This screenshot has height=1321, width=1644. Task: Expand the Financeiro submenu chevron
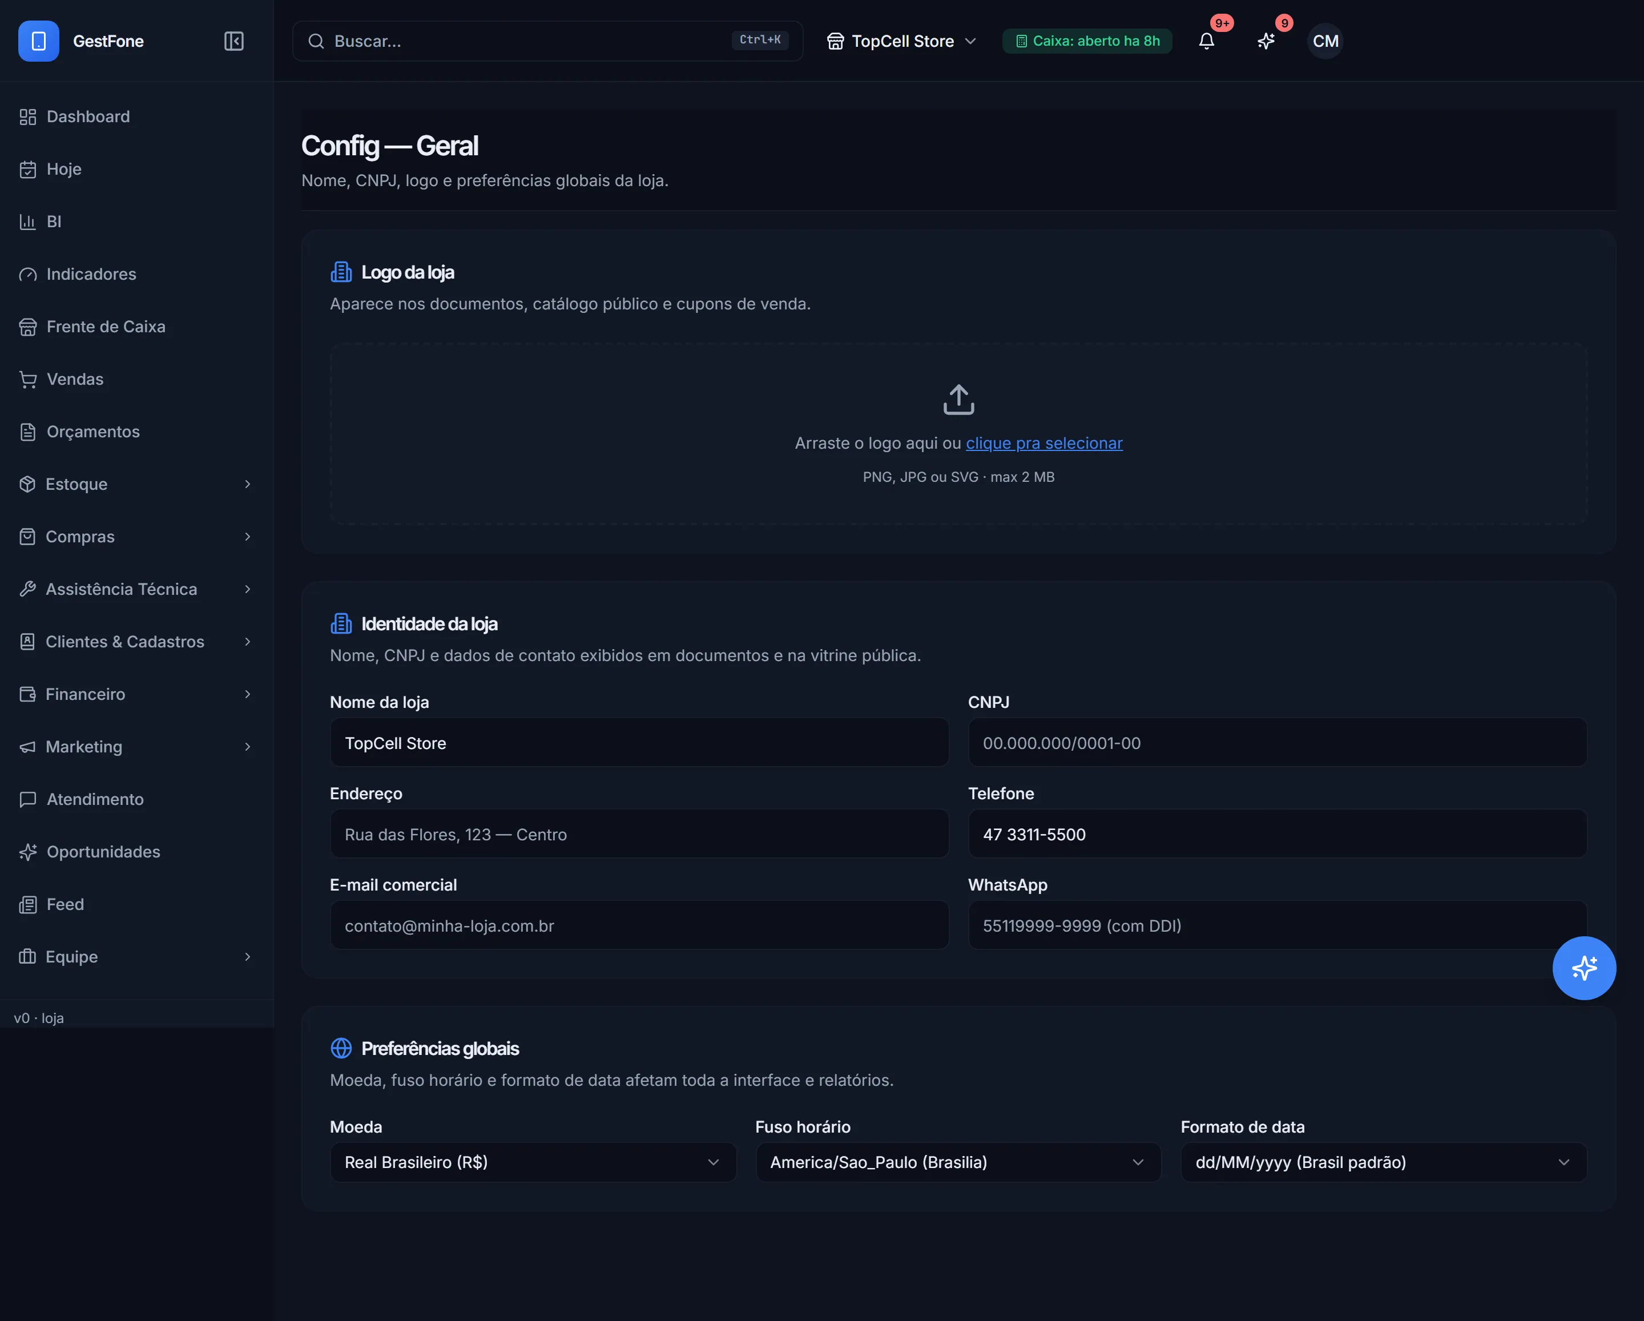(x=248, y=694)
